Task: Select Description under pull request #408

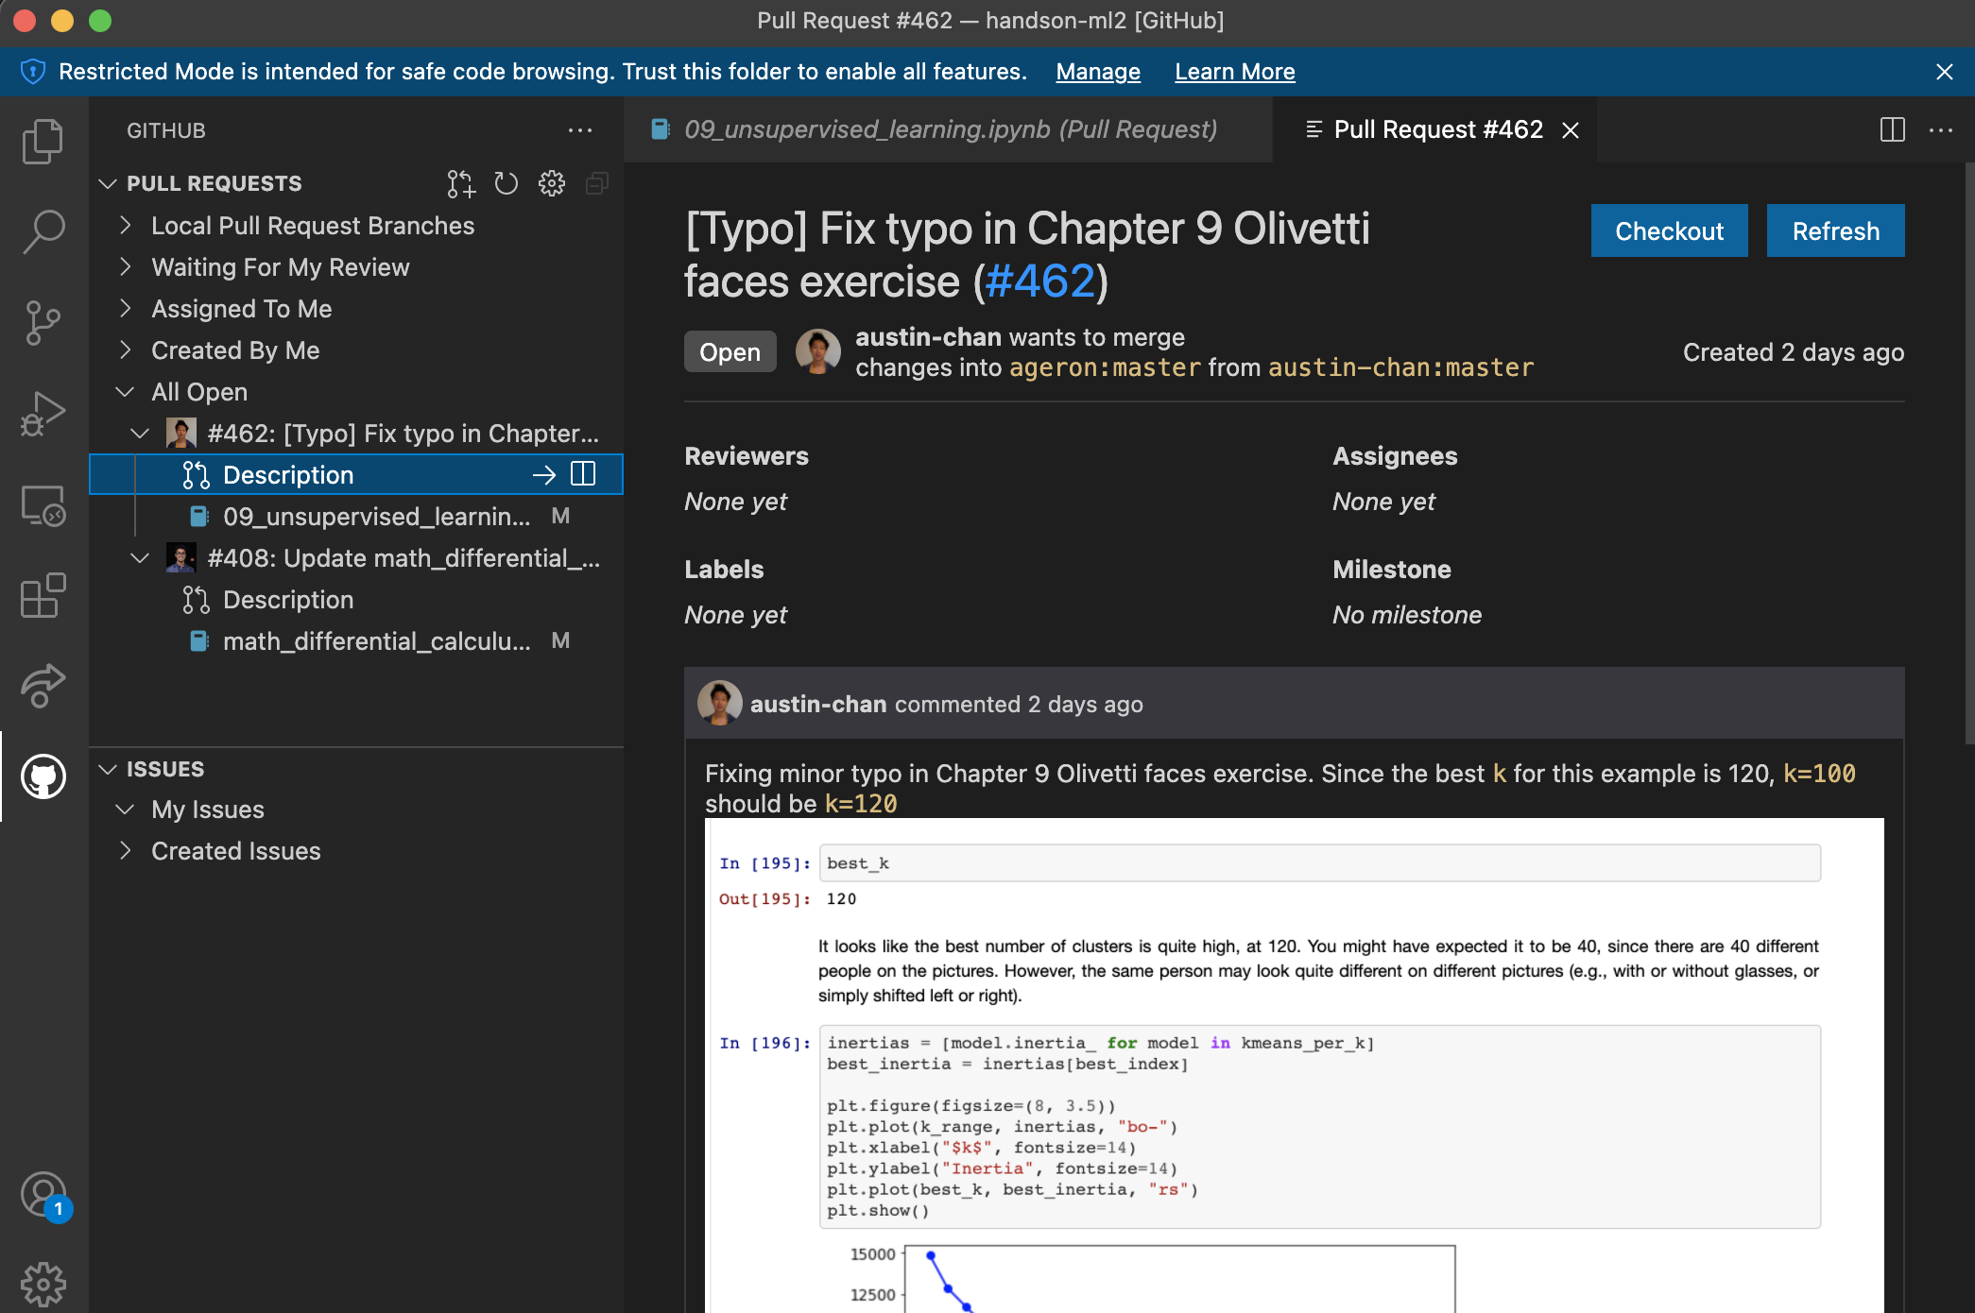Action: click(x=357, y=600)
